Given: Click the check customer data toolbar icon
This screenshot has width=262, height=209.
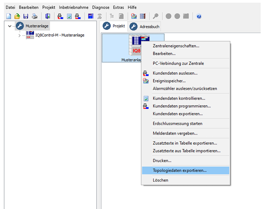Looking at the screenshot, I should point(69,16).
